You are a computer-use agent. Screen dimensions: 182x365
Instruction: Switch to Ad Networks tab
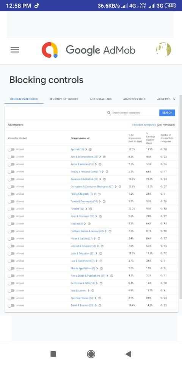pos(164,99)
